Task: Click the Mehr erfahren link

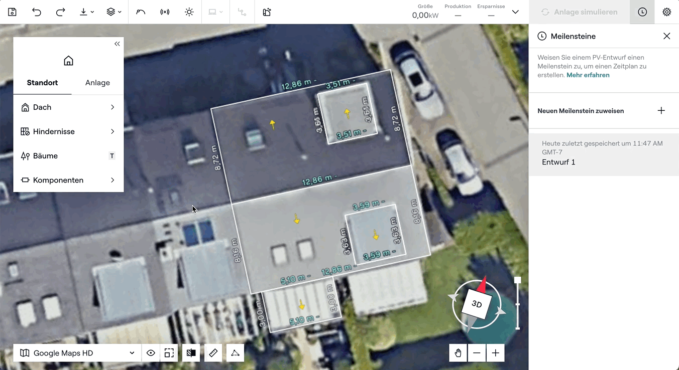Action: coord(588,75)
